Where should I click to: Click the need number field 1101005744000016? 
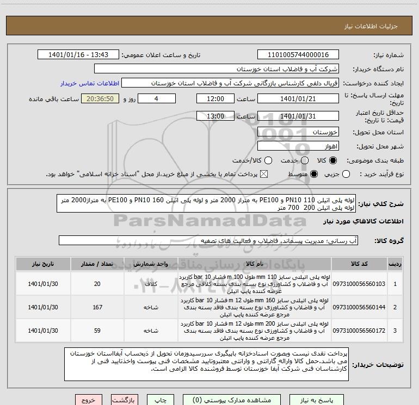pyautogui.click(x=298, y=55)
